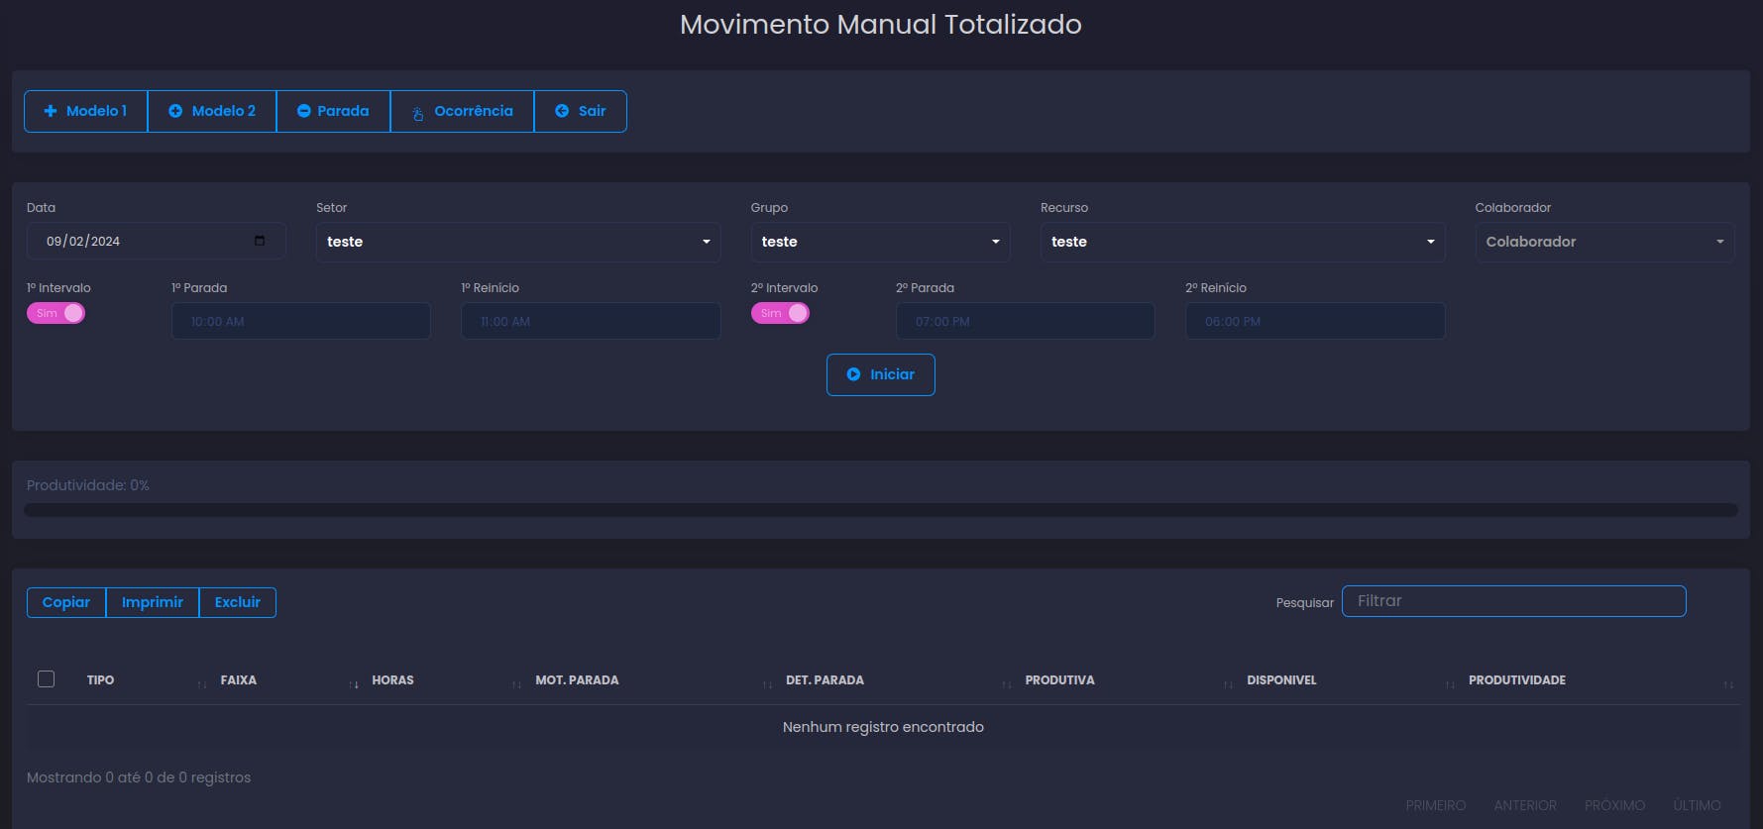Toggle the 1º Intervalo switch
The width and height of the screenshot is (1763, 829).
(x=56, y=313)
